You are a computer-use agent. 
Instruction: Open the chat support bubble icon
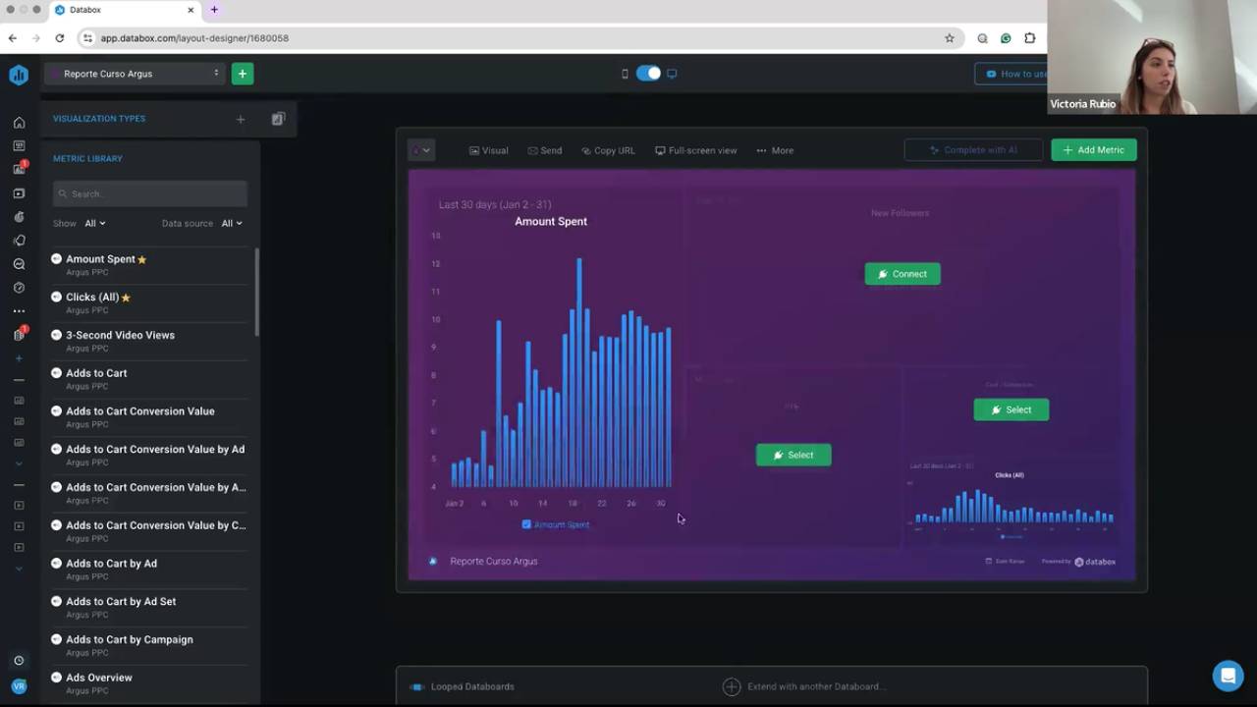(1228, 676)
